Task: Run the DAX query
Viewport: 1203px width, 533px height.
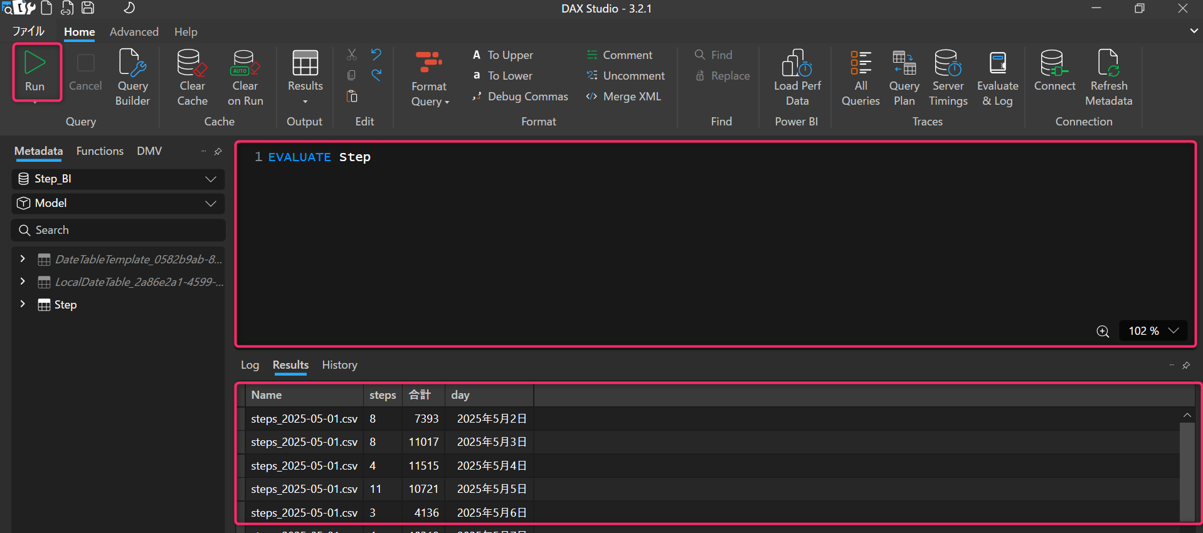Action: [x=35, y=71]
